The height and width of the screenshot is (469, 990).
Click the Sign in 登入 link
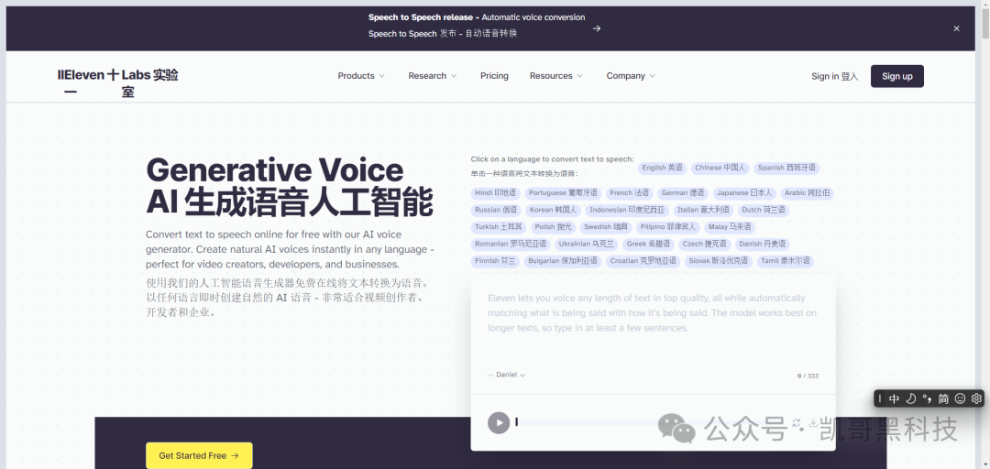pos(835,76)
